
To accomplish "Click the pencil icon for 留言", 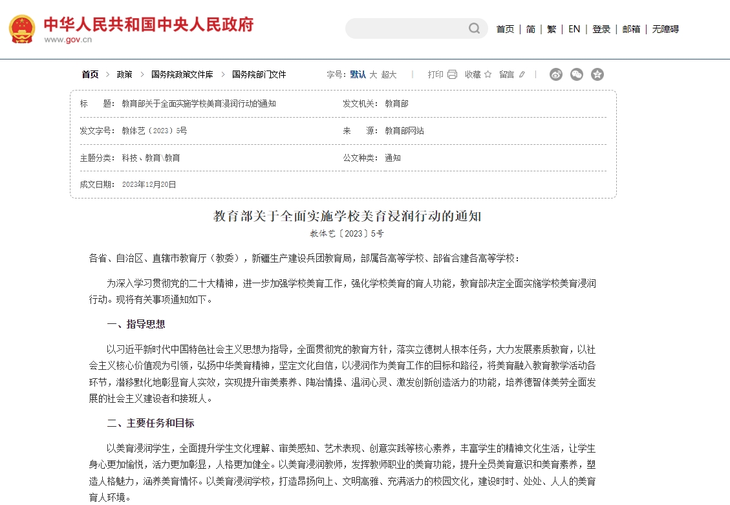I will pyautogui.click(x=522, y=74).
